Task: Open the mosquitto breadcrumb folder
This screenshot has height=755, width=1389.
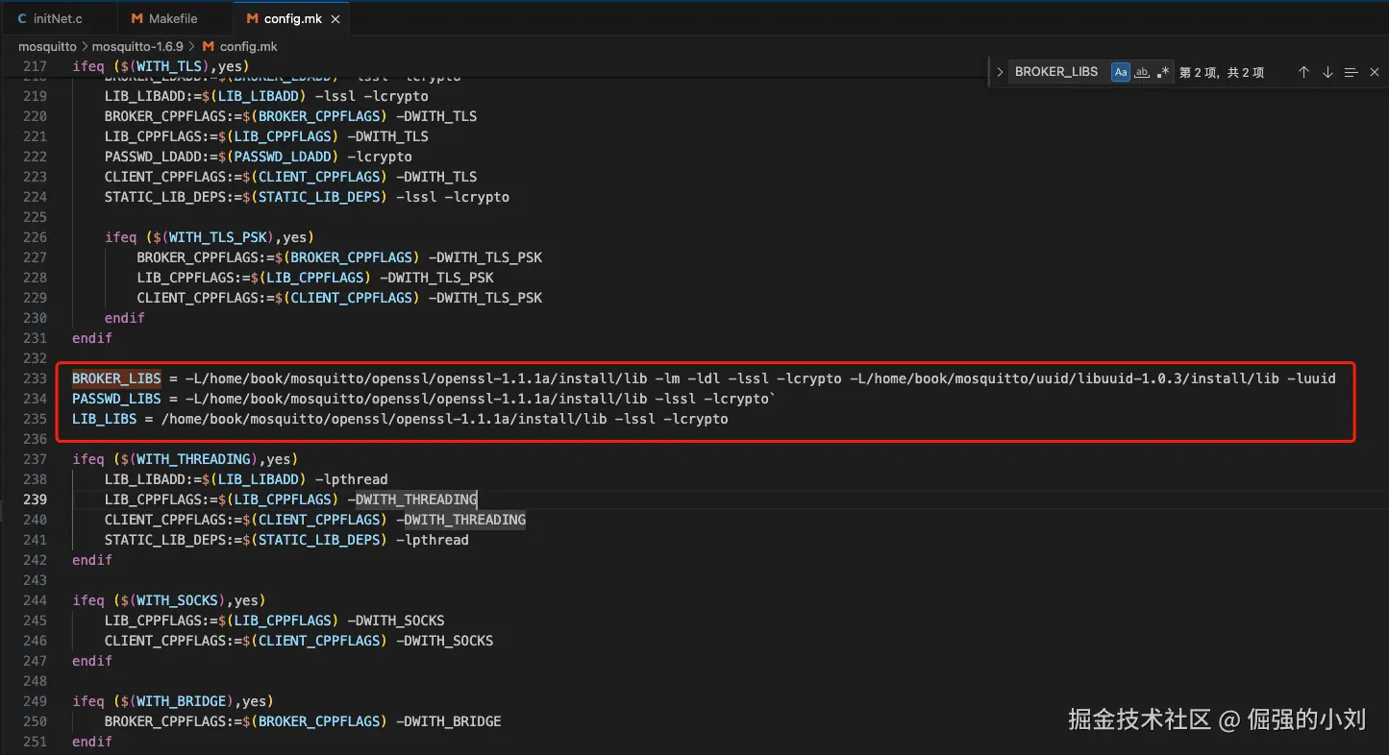Action: point(49,46)
